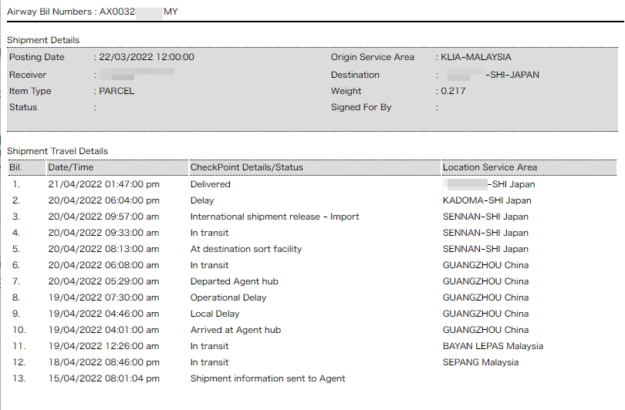
Task: Click the KLIA-MALAYSIA origin value
Action: point(475,57)
